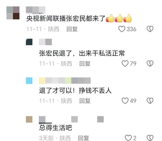The image size is (162, 141).
Task: Tap 回复 under 退了才可以 comment
Action: 85,101
